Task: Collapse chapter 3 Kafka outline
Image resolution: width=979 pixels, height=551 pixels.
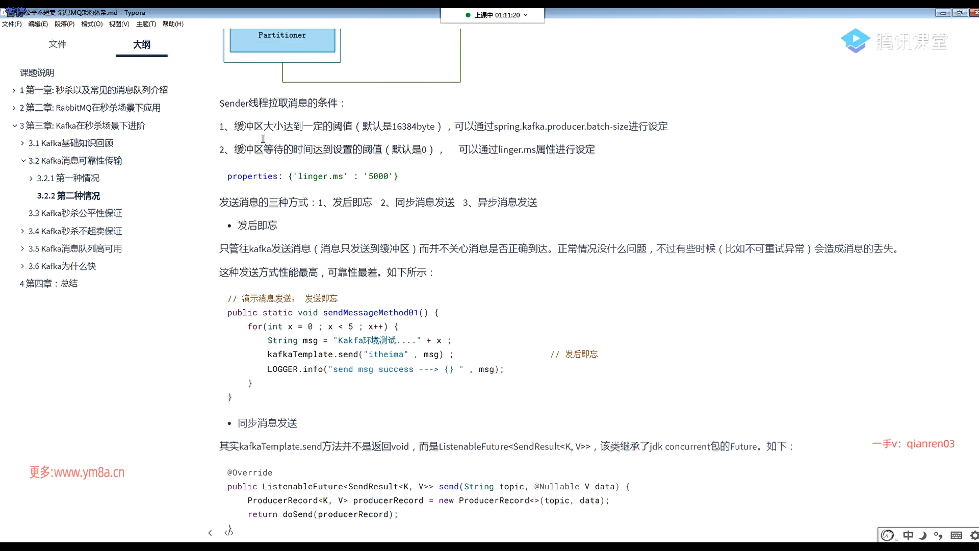Action: [14, 126]
